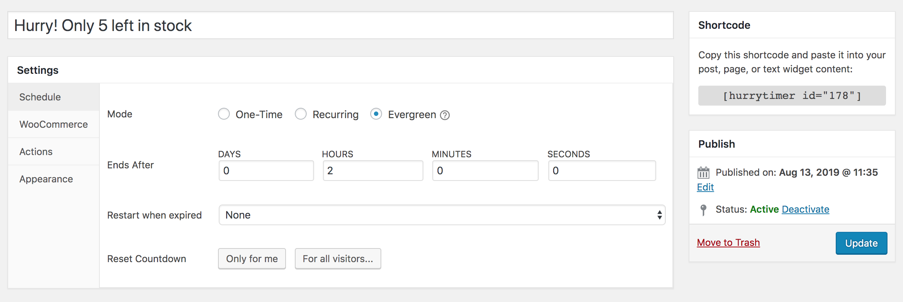
Task: Switch to the WooCommerce settings tab
Action: [x=54, y=124]
